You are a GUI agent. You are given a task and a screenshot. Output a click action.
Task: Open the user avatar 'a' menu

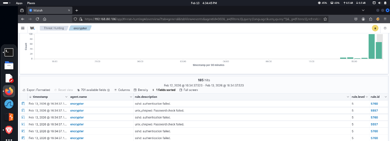point(375,28)
